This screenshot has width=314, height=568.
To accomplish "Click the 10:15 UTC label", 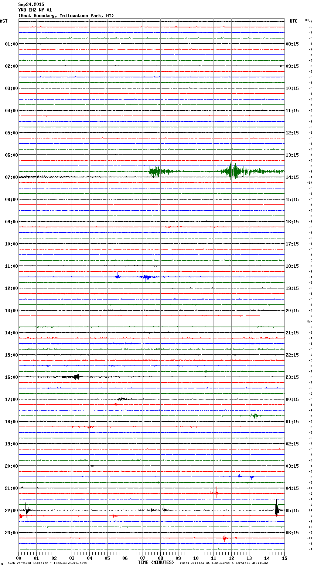I will (292, 88).
